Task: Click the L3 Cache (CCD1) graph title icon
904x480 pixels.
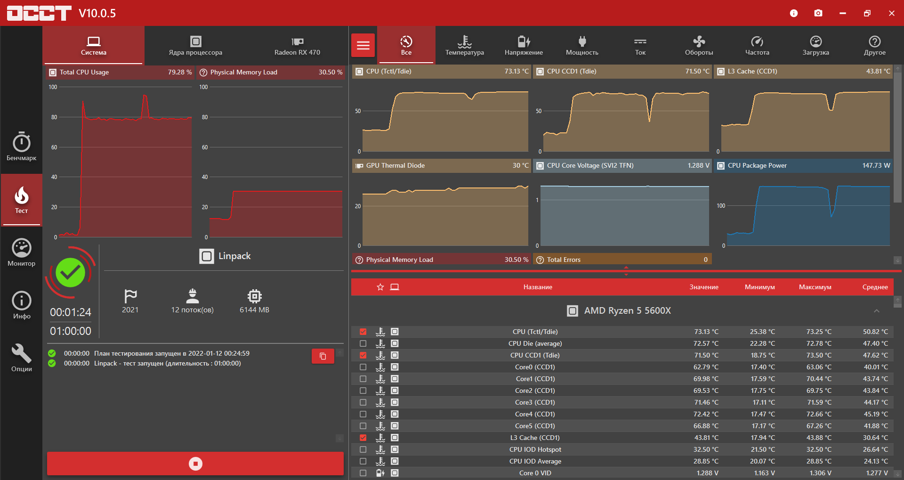Action: (721, 72)
